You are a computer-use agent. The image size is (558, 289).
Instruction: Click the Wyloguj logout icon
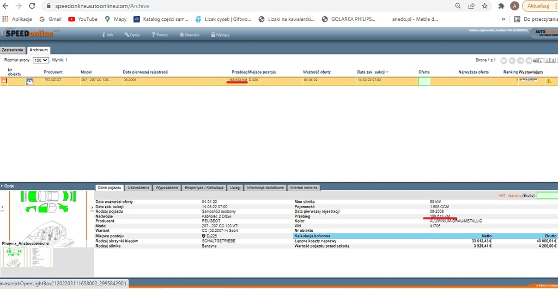point(220,34)
